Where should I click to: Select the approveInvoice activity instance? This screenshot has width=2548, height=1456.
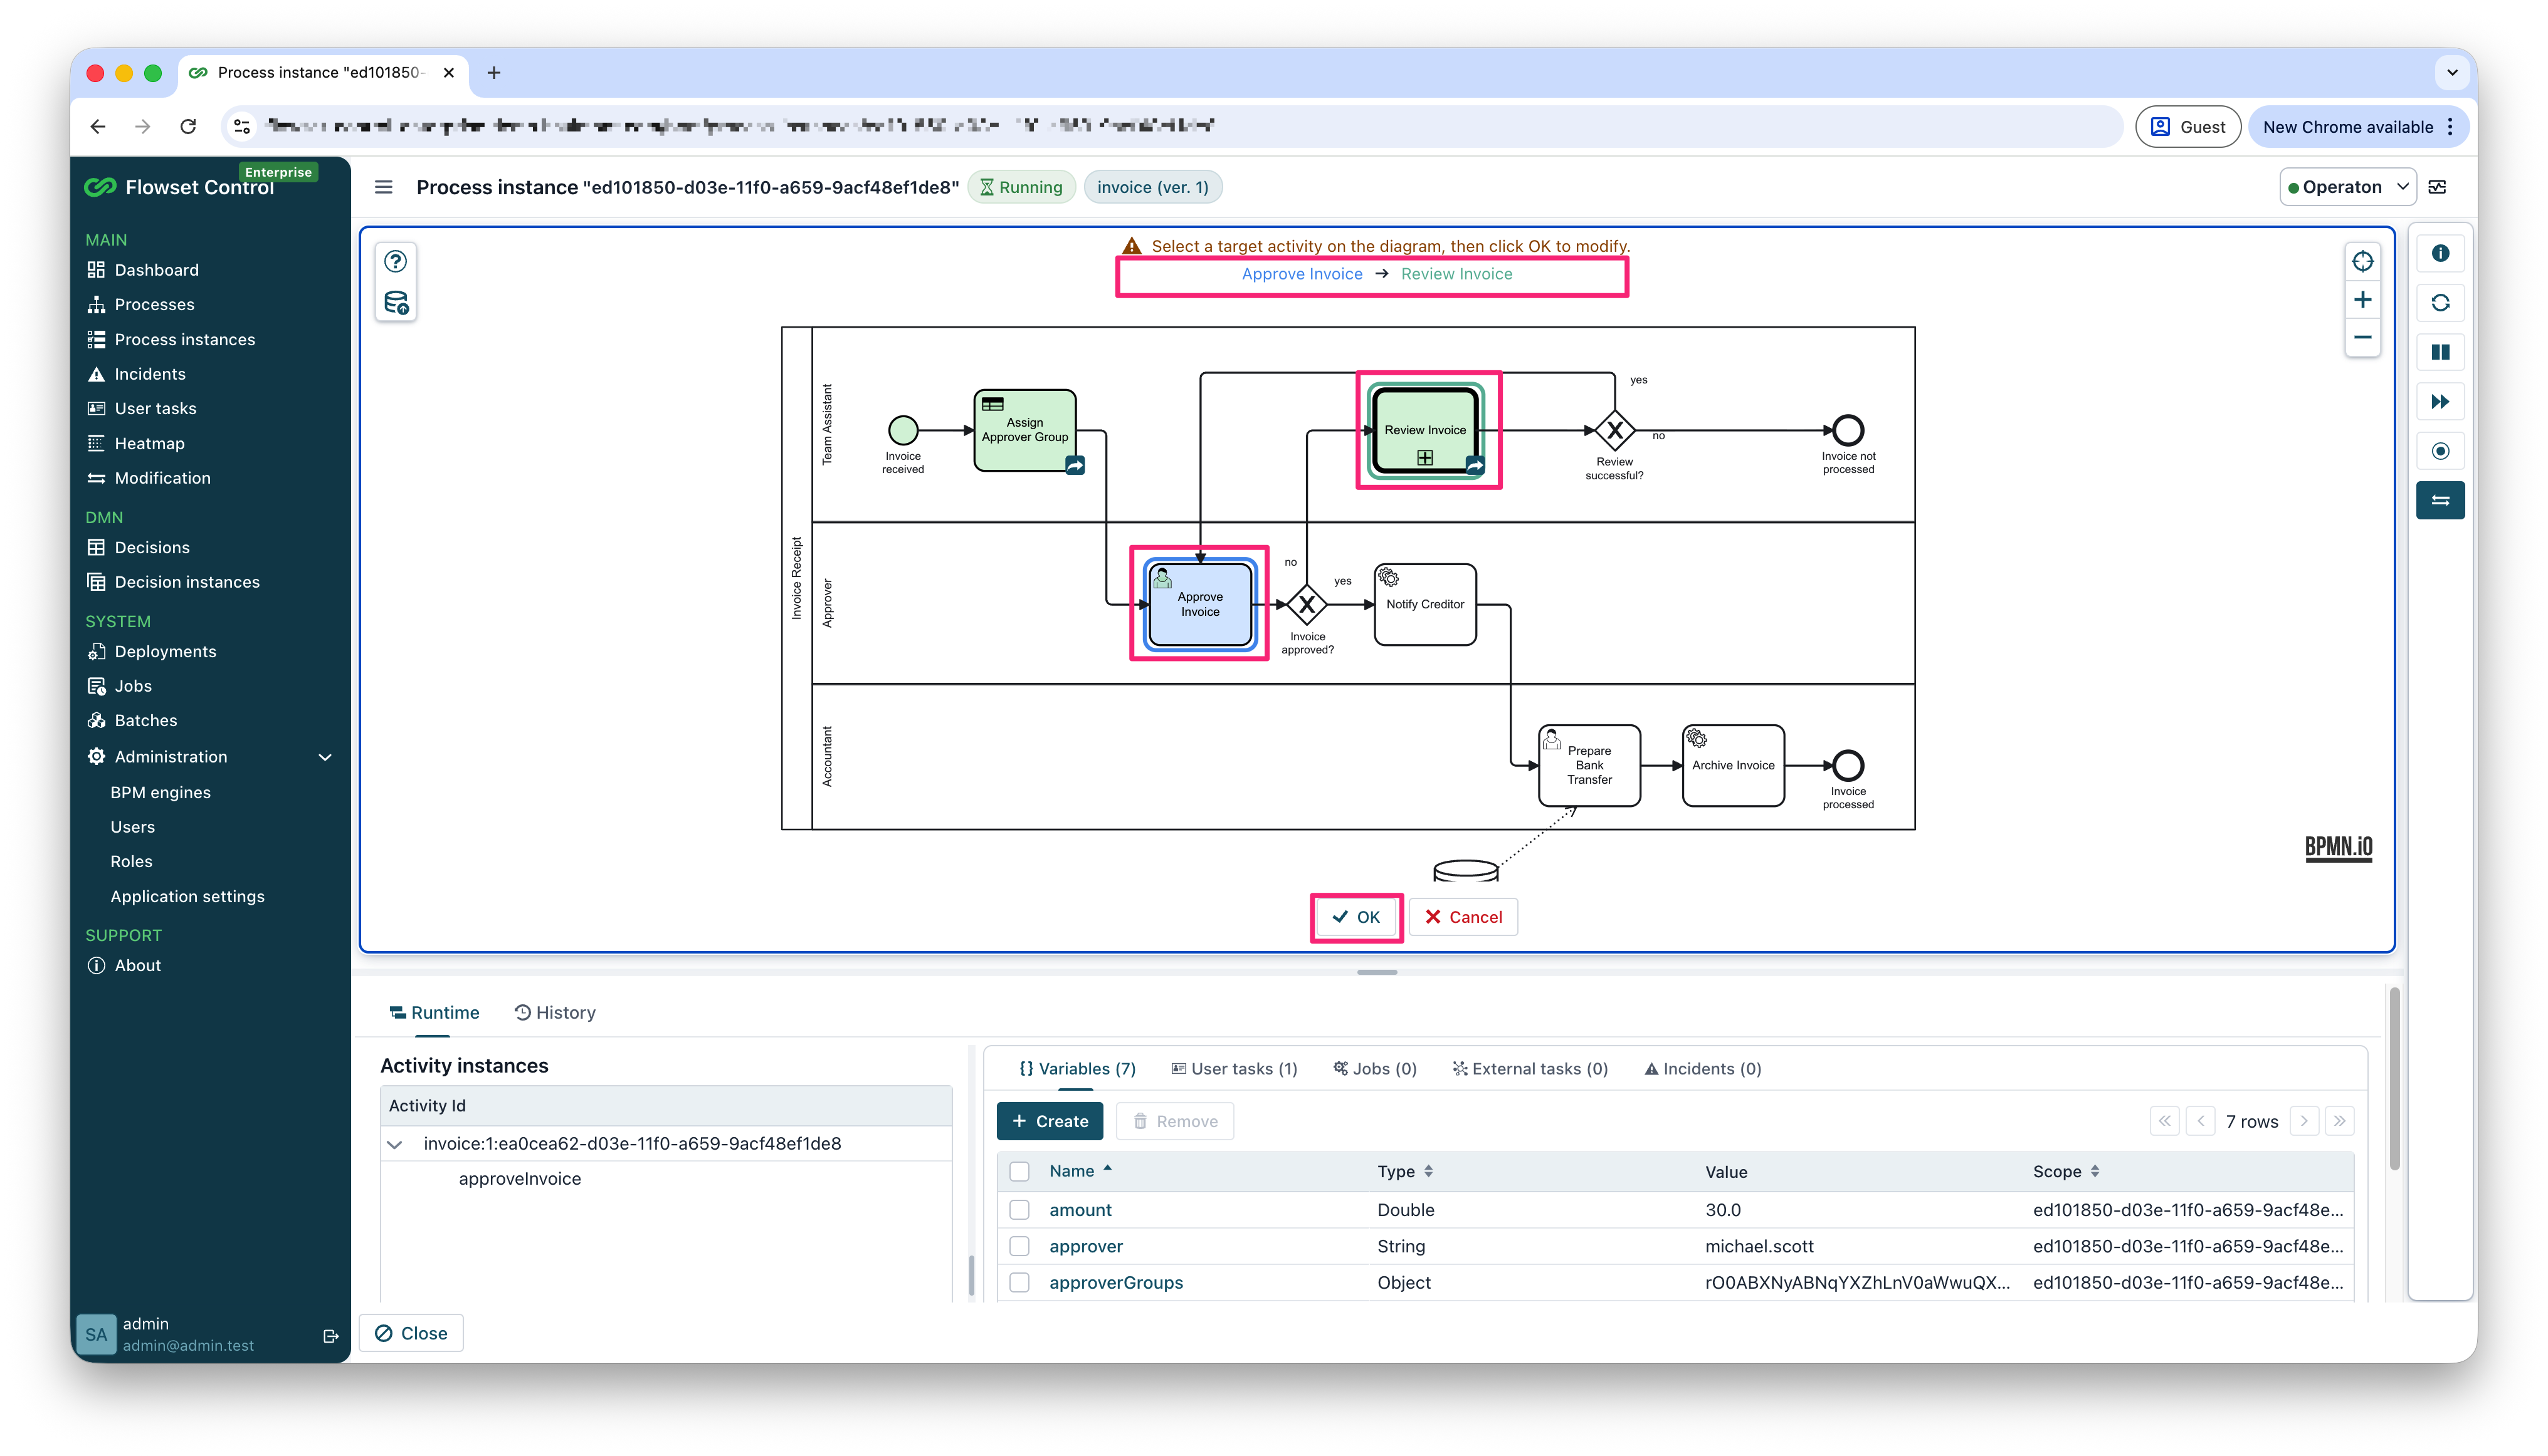pos(519,1179)
